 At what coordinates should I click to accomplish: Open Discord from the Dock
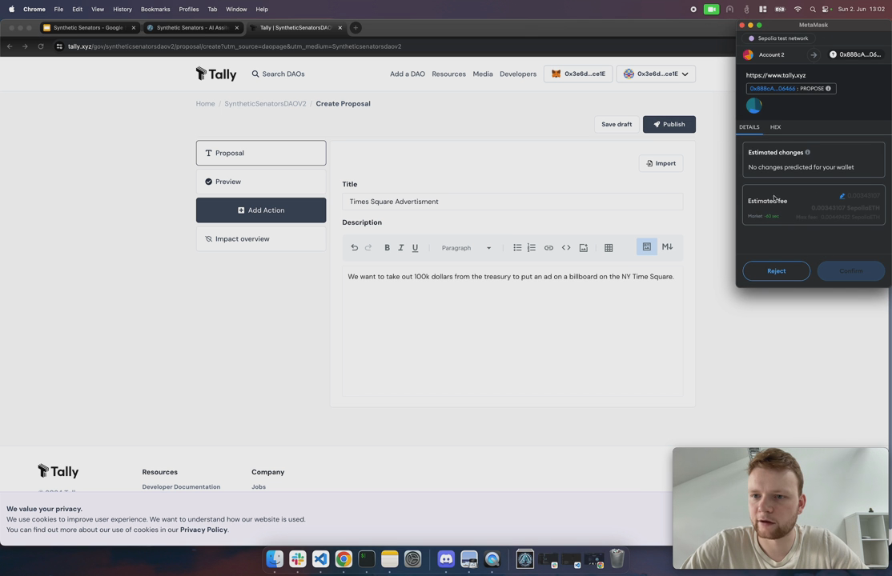tap(446, 559)
